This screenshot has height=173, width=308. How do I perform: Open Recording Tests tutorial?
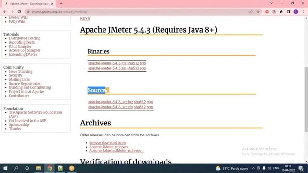[x=22, y=42]
